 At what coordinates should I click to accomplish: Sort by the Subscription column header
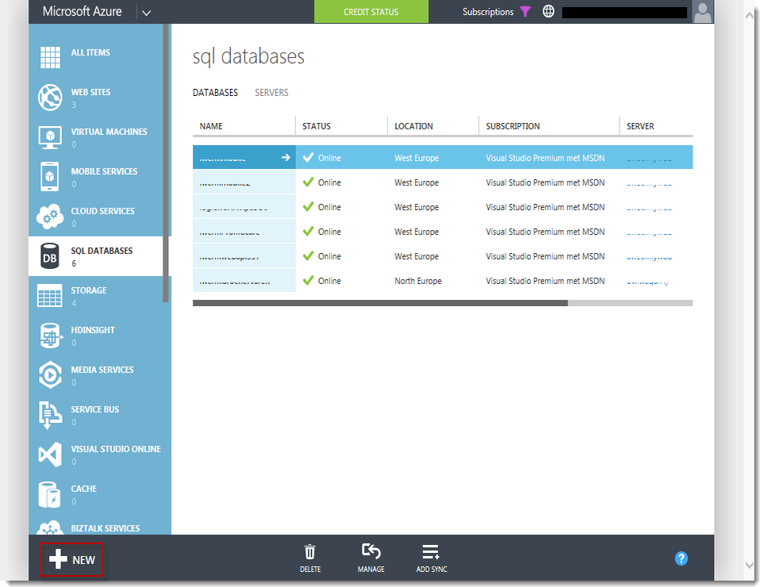click(x=512, y=126)
